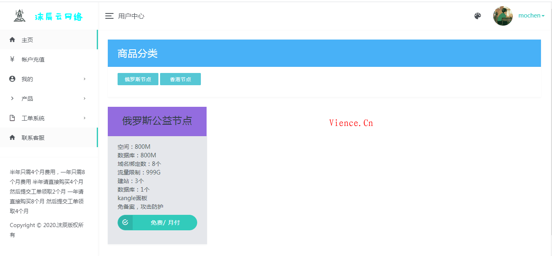
Task: Expand the 工单系统 submenu
Action: tap(85, 118)
